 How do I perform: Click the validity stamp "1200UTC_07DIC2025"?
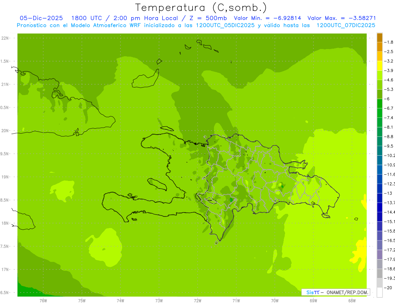pos(346,25)
